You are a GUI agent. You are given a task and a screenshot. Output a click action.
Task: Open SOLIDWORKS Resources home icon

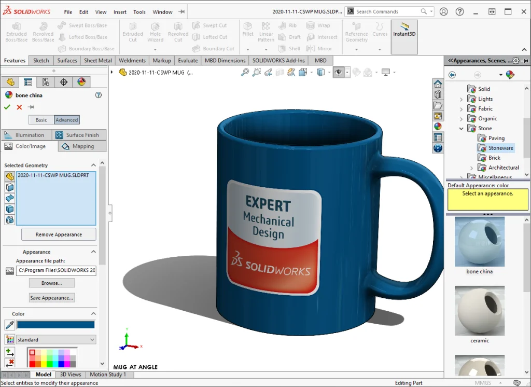pos(438,84)
